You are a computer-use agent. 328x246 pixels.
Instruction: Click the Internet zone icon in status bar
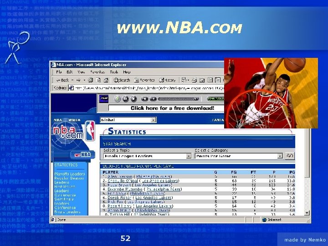point(264,220)
